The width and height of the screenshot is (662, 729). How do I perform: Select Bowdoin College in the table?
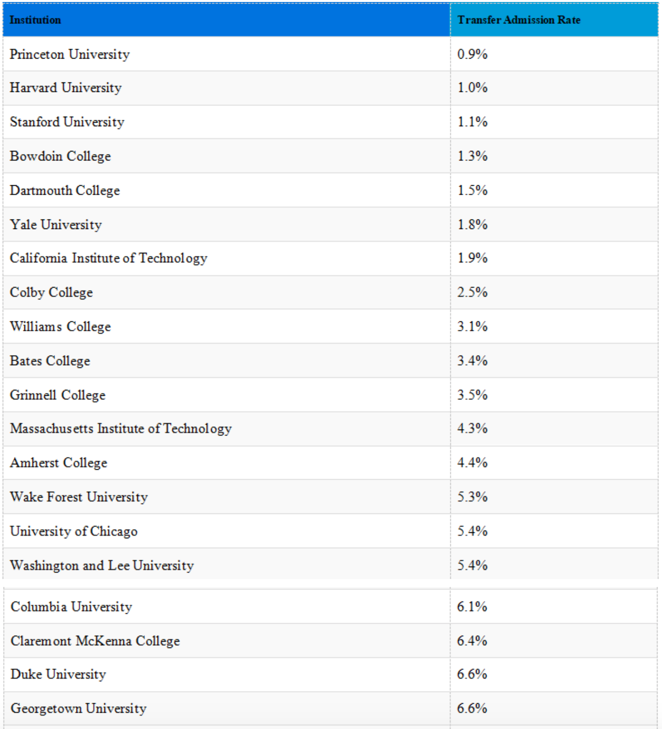pos(60,156)
